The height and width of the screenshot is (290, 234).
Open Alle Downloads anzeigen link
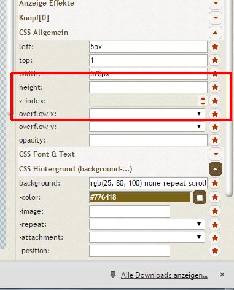click(164, 275)
